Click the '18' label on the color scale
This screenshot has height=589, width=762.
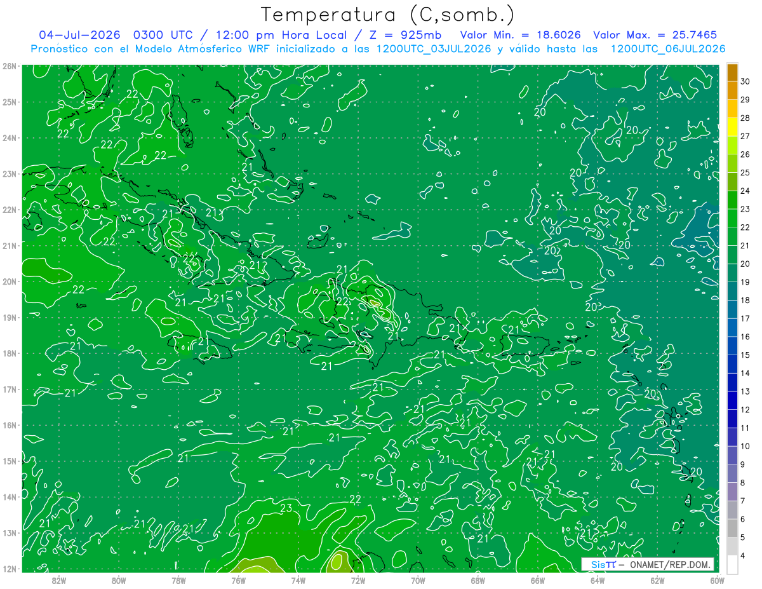pyautogui.click(x=745, y=300)
